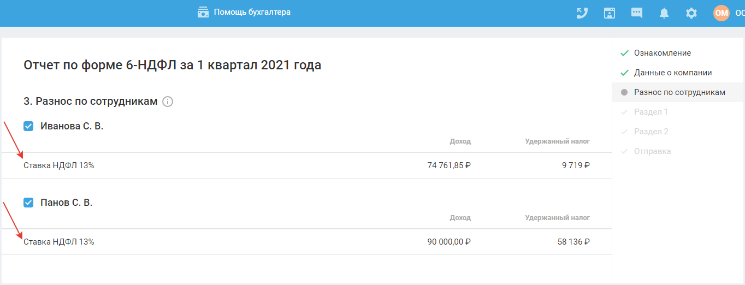This screenshot has height=285, width=745.
Task: Go to the Отправка step
Action: click(x=652, y=151)
